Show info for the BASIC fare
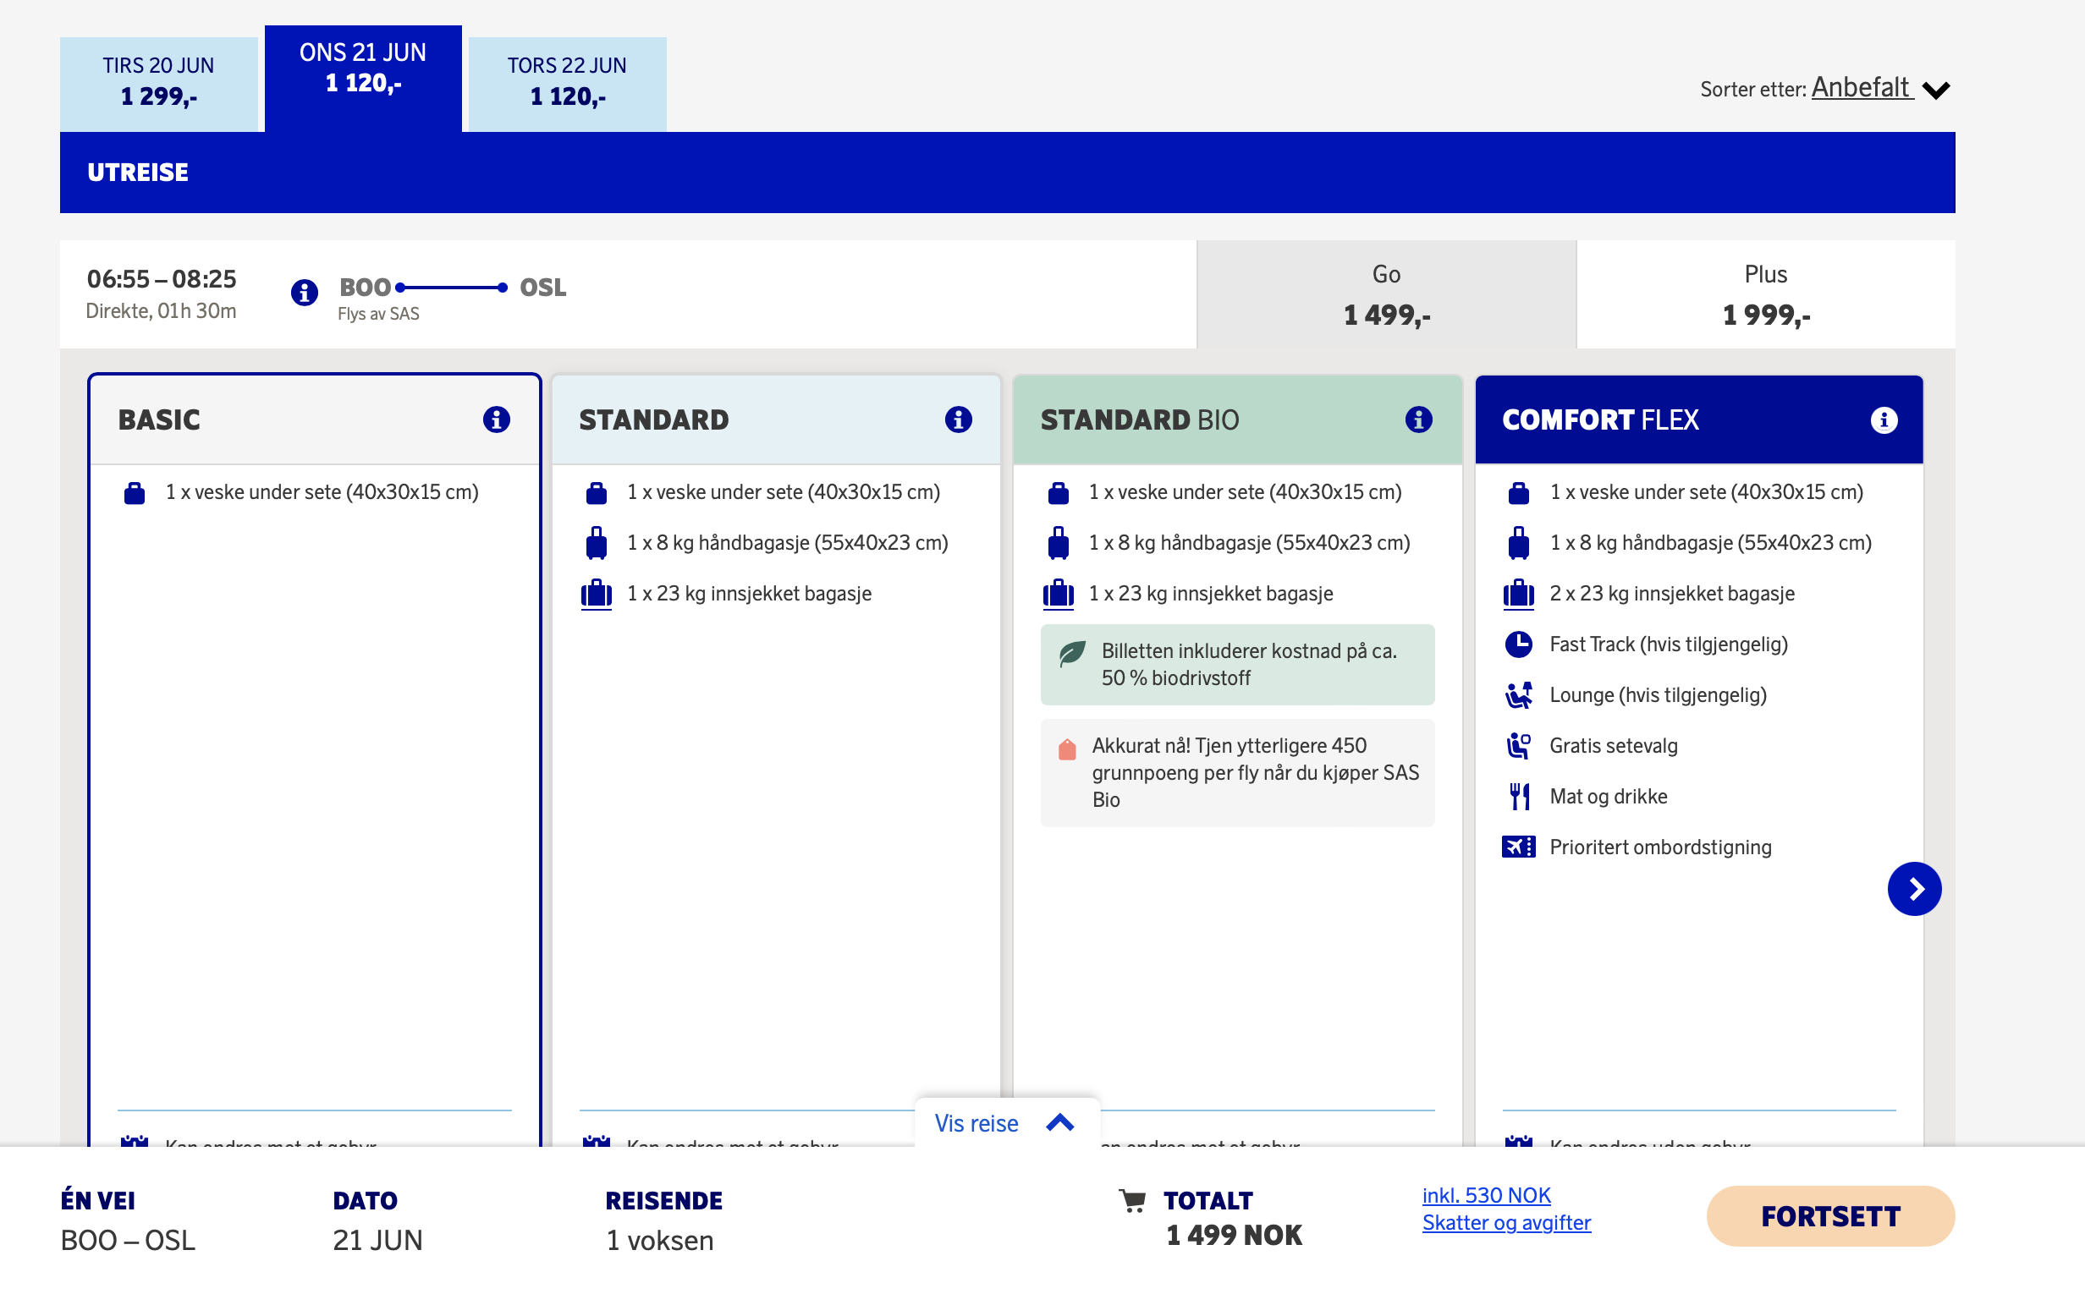Screen dimensions: 2085x1294 tap(497, 419)
